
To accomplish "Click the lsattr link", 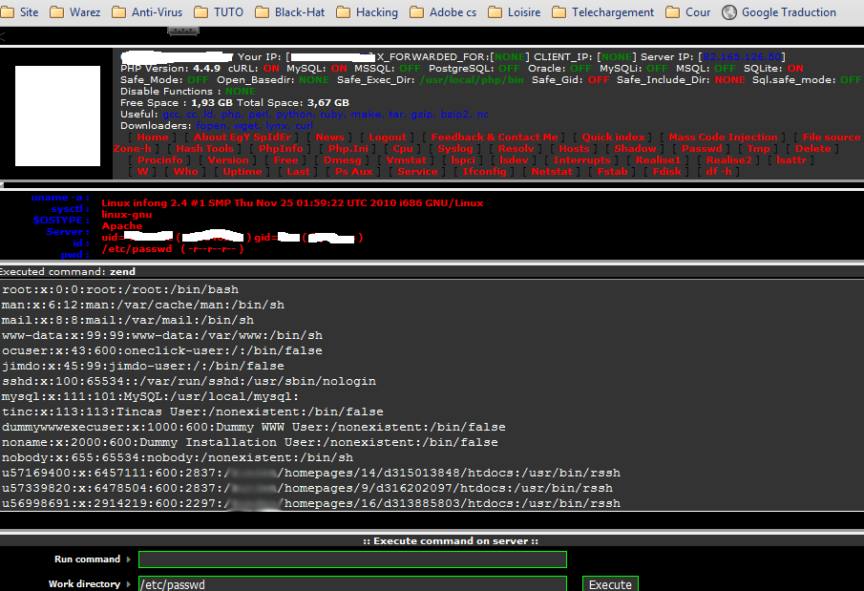I will point(791,160).
